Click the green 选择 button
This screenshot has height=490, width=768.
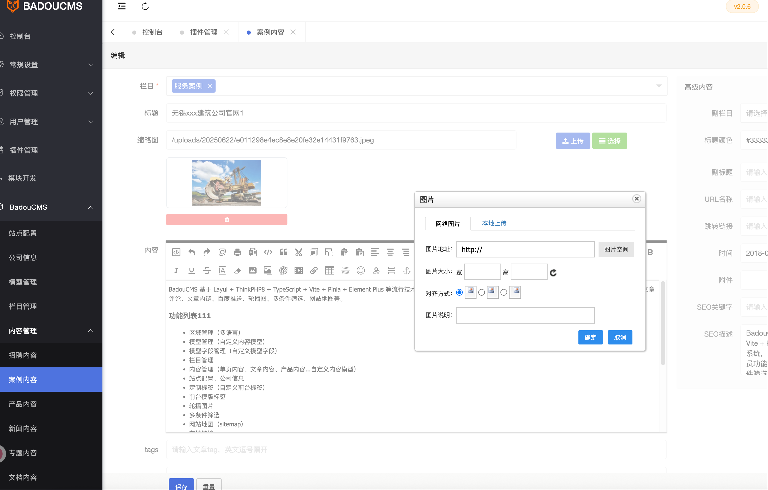(x=610, y=140)
